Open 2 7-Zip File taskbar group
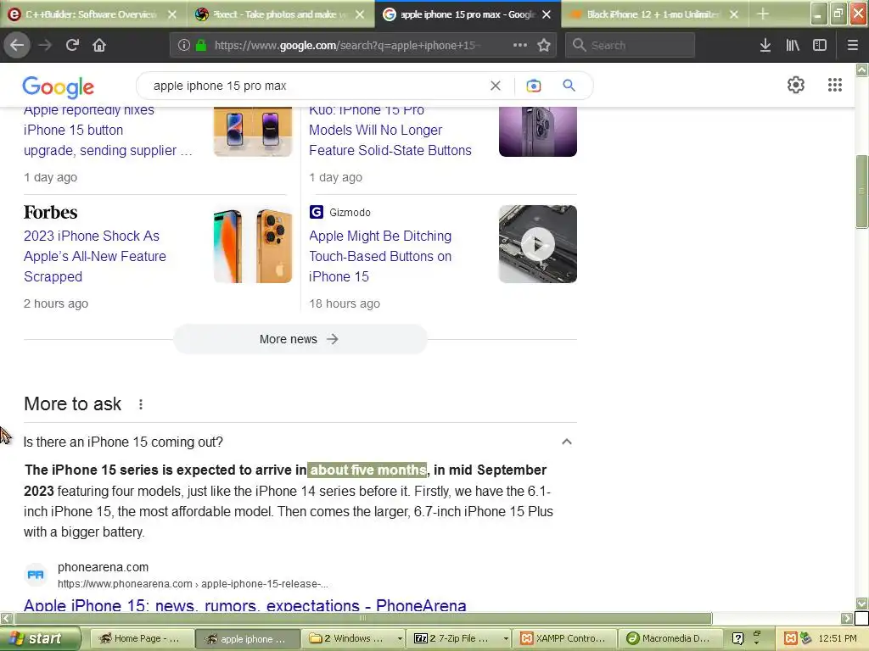Image resolution: width=869 pixels, height=651 pixels. [x=461, y=638]
